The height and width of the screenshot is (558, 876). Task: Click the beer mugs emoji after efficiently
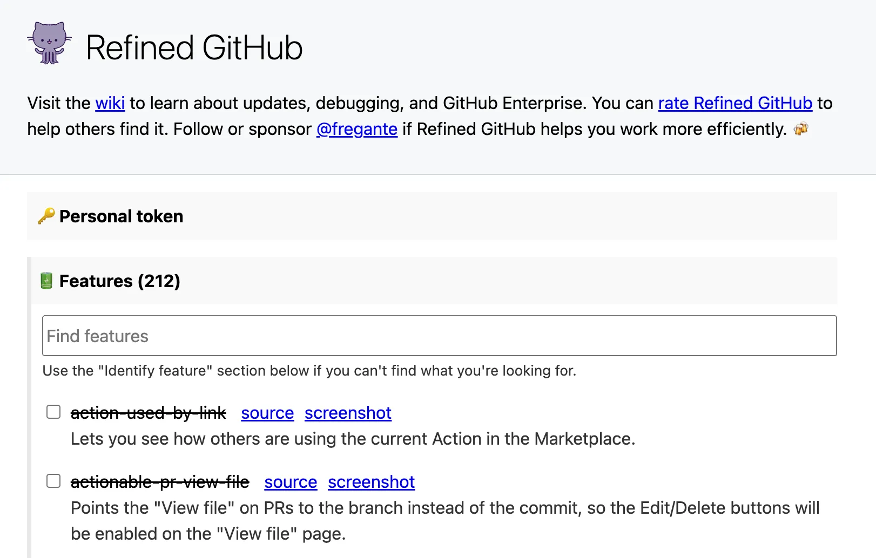click(801, 129)
